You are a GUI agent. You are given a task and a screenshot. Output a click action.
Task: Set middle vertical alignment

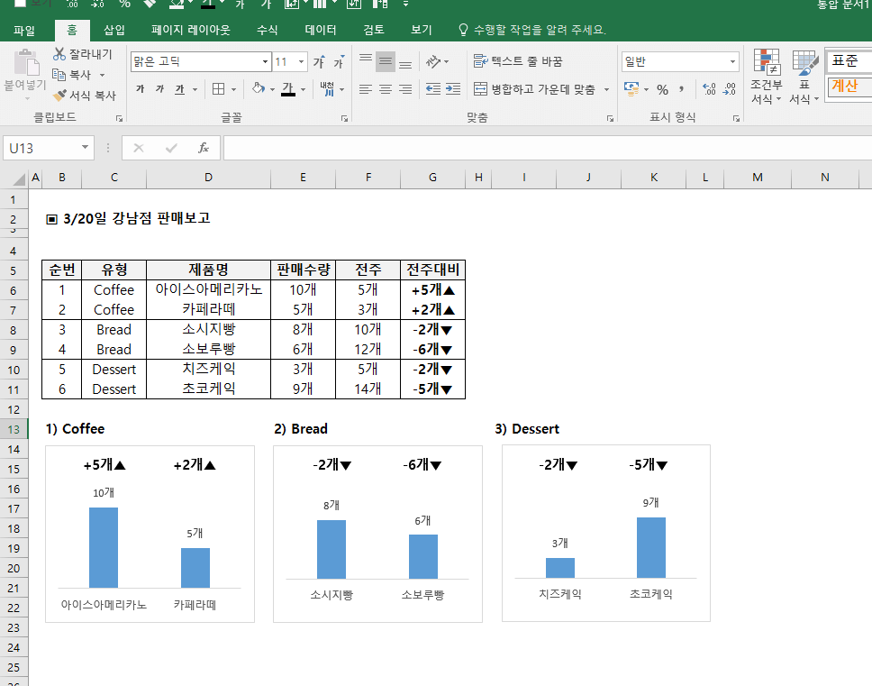[x=385, y=61]
